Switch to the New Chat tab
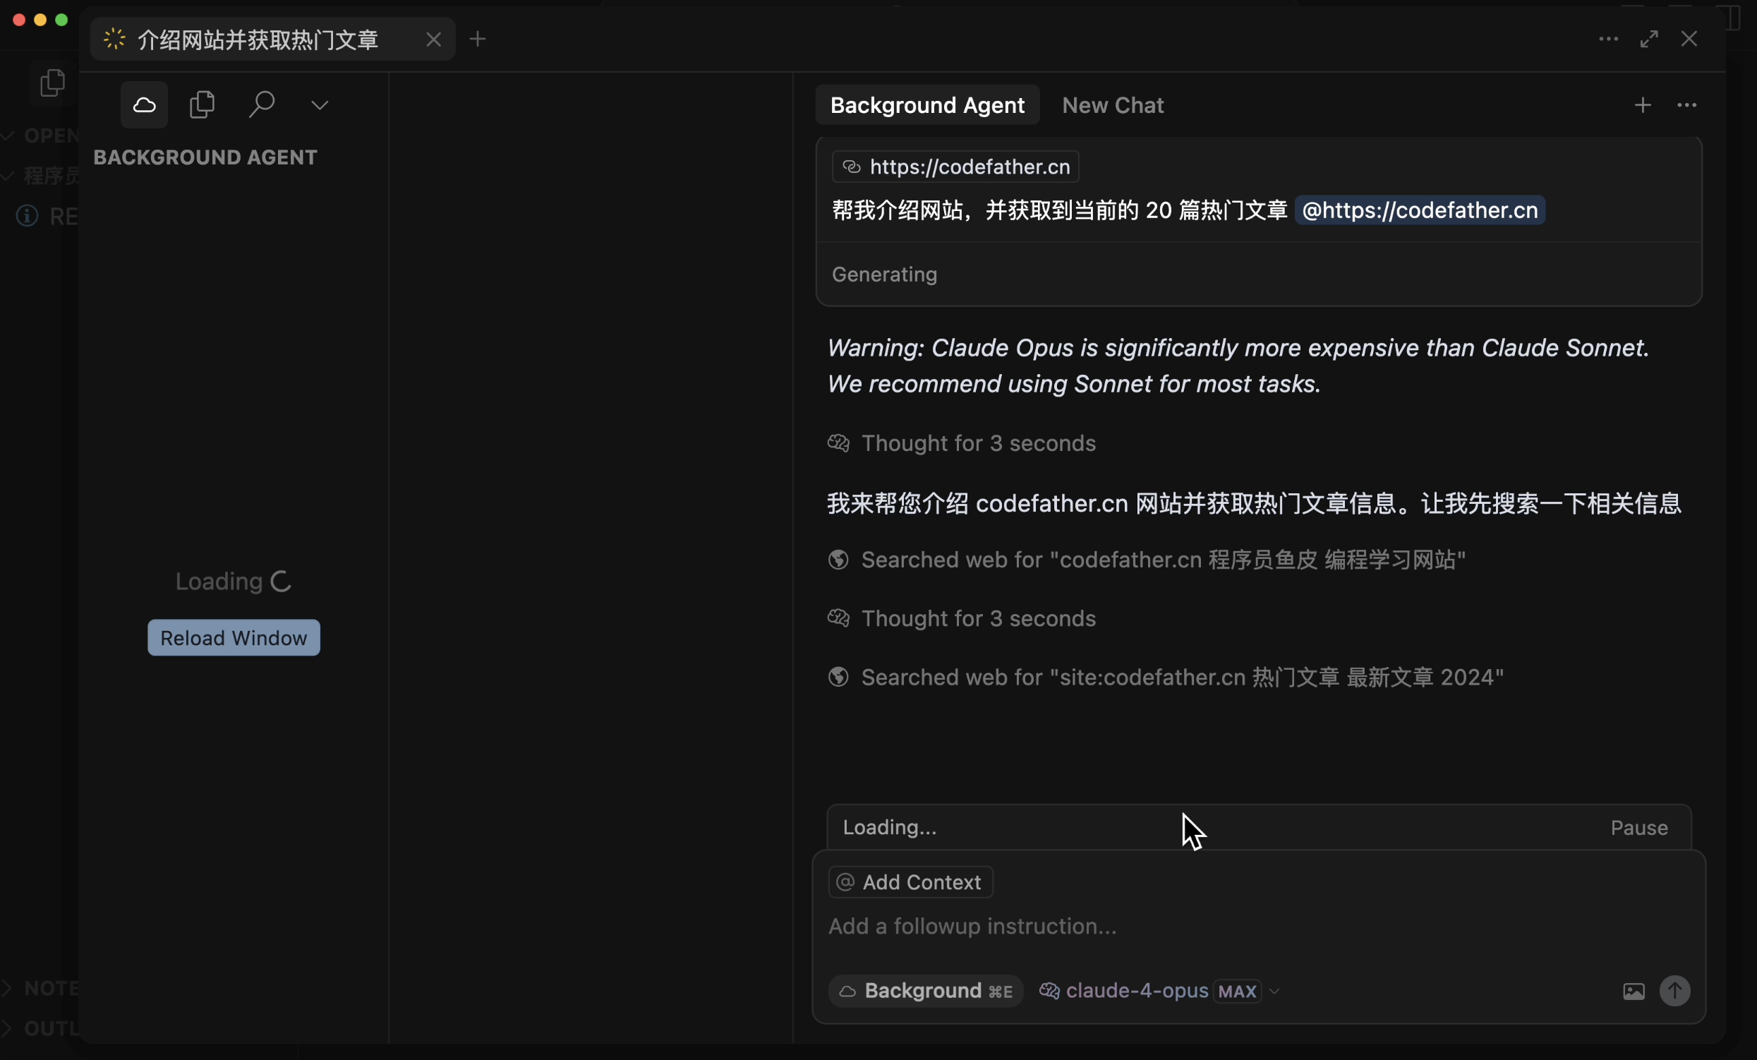The height and width of the screenshot is (1060, 1757). pyautogui.click(x=1112, y=105)
